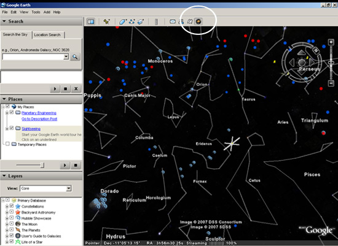Toggle the Primary Database checkbox
This screenshot has width=338, height=246.
(x=8, y=200)
